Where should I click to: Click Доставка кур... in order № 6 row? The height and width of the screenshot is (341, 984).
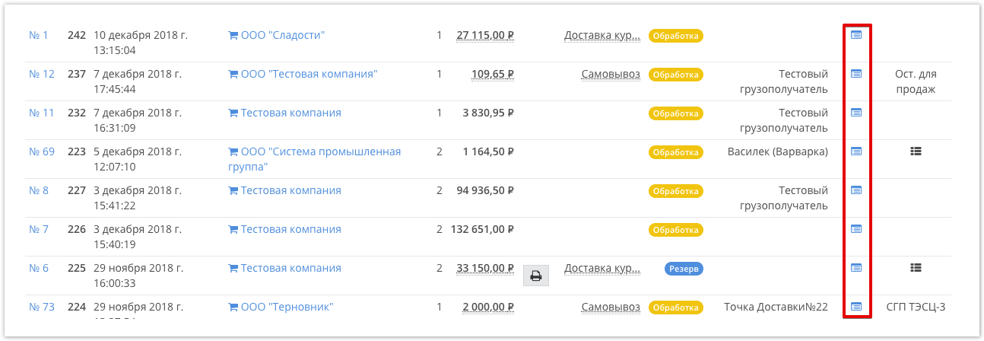tap(602, 268)
